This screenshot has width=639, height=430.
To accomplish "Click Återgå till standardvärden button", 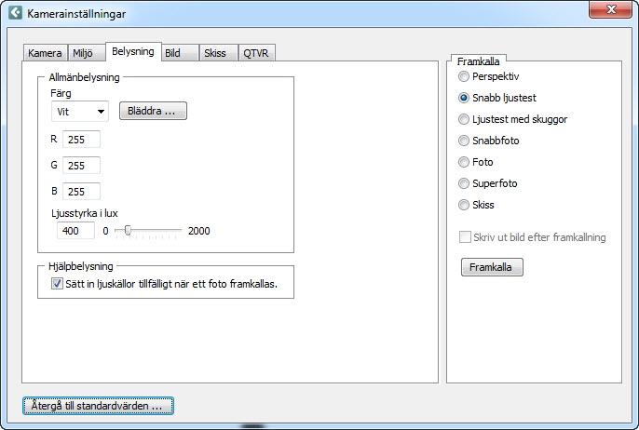I will pos(98,406).
